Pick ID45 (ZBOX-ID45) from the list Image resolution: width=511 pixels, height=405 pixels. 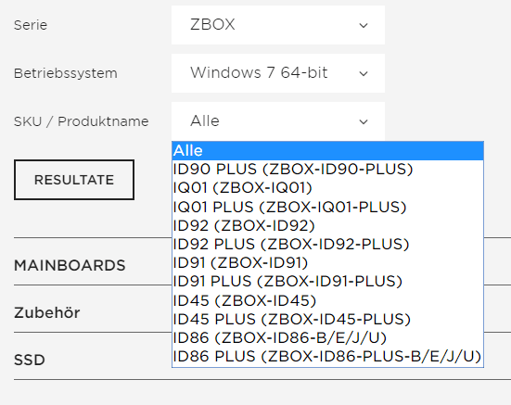click(x=327, y=300)
